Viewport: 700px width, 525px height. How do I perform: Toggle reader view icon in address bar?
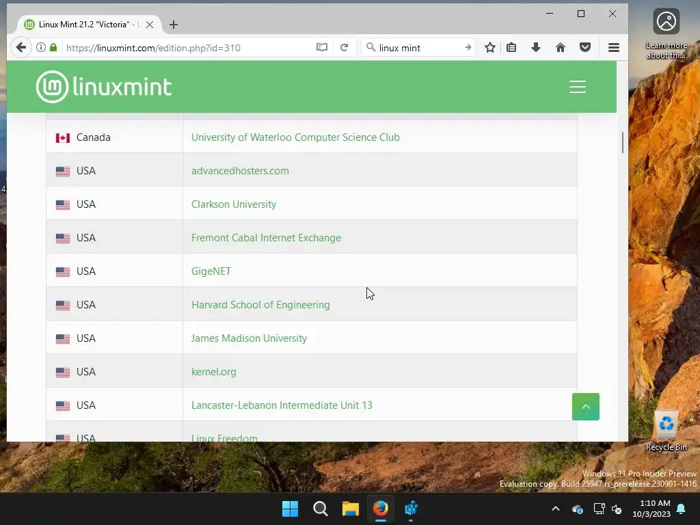tap(322, 47)
